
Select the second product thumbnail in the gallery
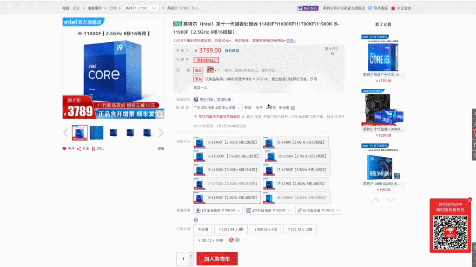[97, 132]
